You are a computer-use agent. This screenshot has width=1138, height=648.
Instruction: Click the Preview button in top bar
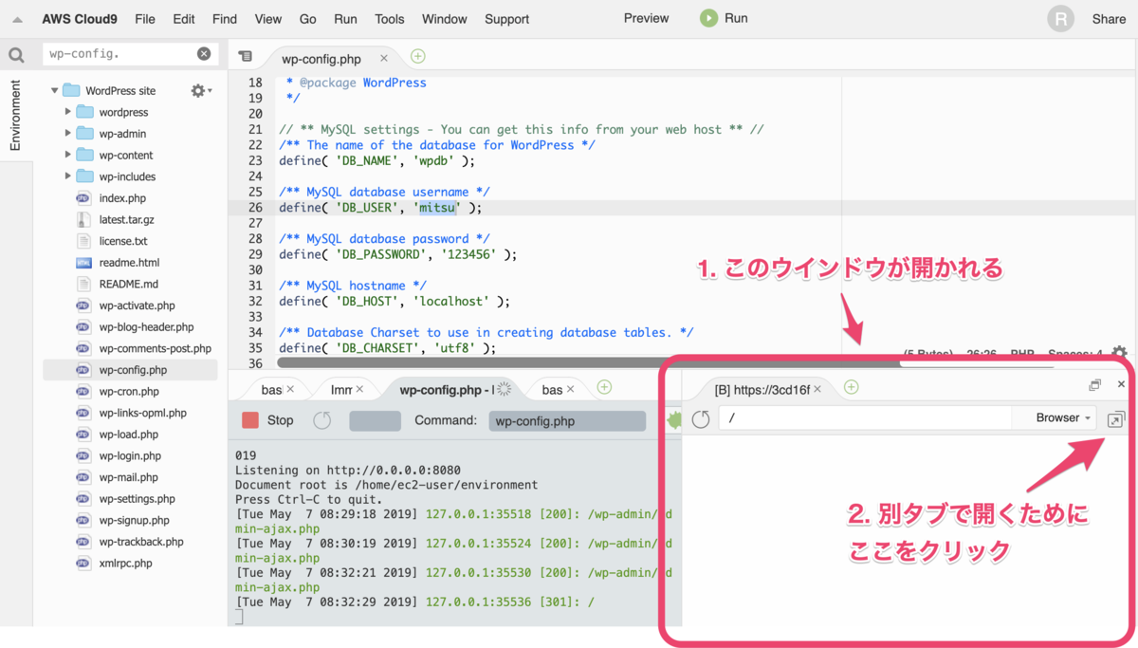(x=647, y=18)
